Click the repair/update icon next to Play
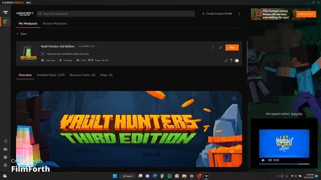 tap(220, 47)
